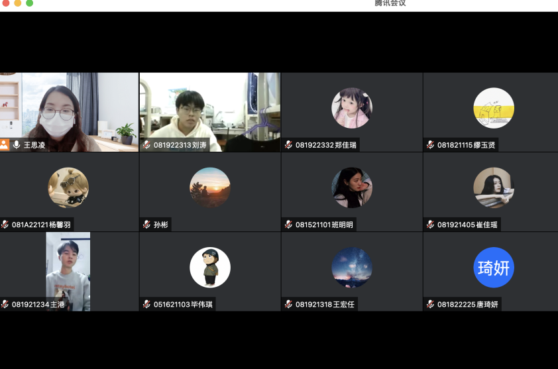Select the muted microphone icon next to 081922332郑佳瑞
This screenshot has width=558, height=369.
(288, 145)
